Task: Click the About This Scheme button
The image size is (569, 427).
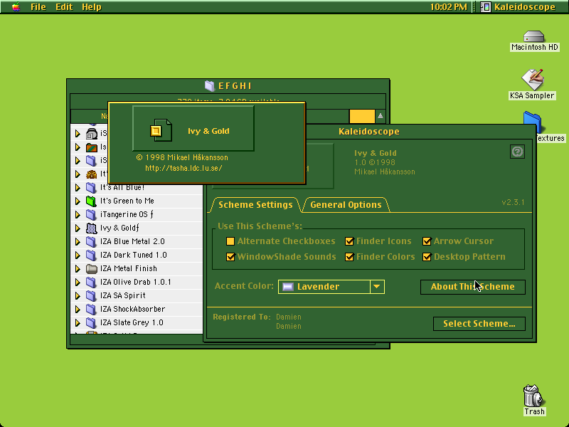Action: point(472,287)
